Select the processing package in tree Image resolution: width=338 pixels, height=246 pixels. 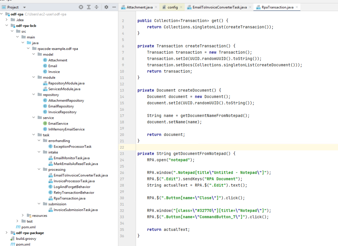(x=57, y=170)
